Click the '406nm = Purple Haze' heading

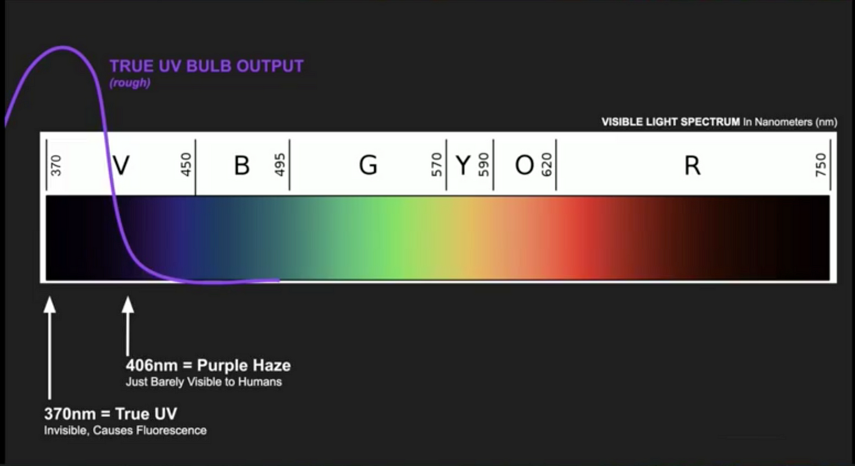pyautogui.click(x=208, y=366)
